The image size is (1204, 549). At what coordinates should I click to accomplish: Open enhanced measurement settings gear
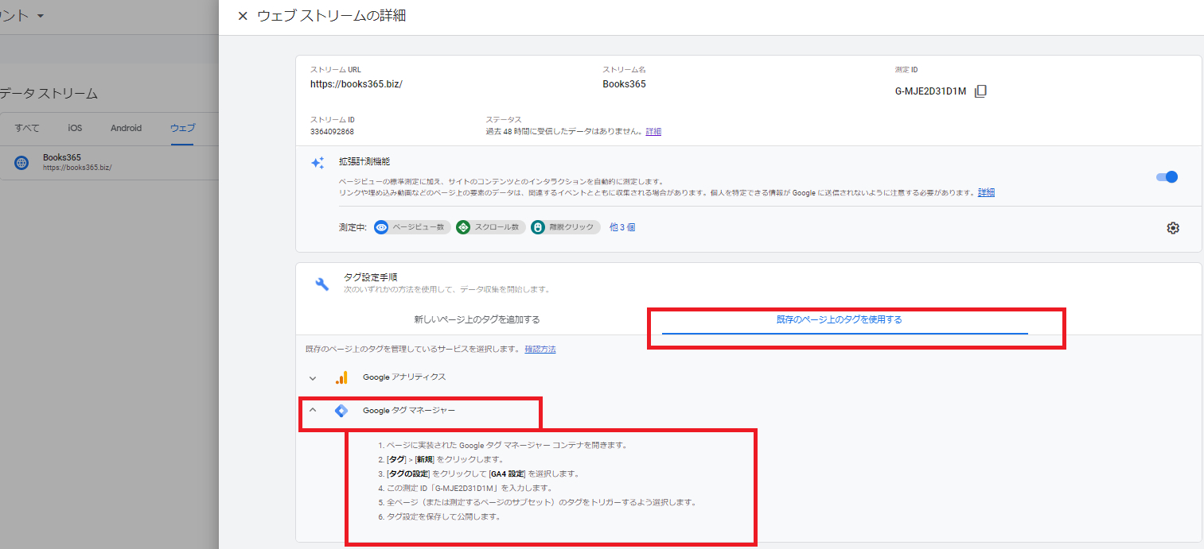click(1172, 228)
